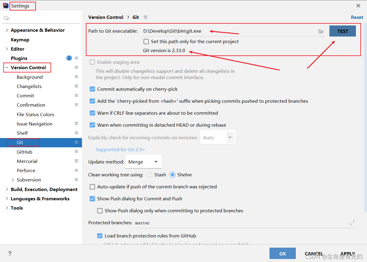Toggle 'Commit automatically on cherry-pick'

(x=92, y=89)
